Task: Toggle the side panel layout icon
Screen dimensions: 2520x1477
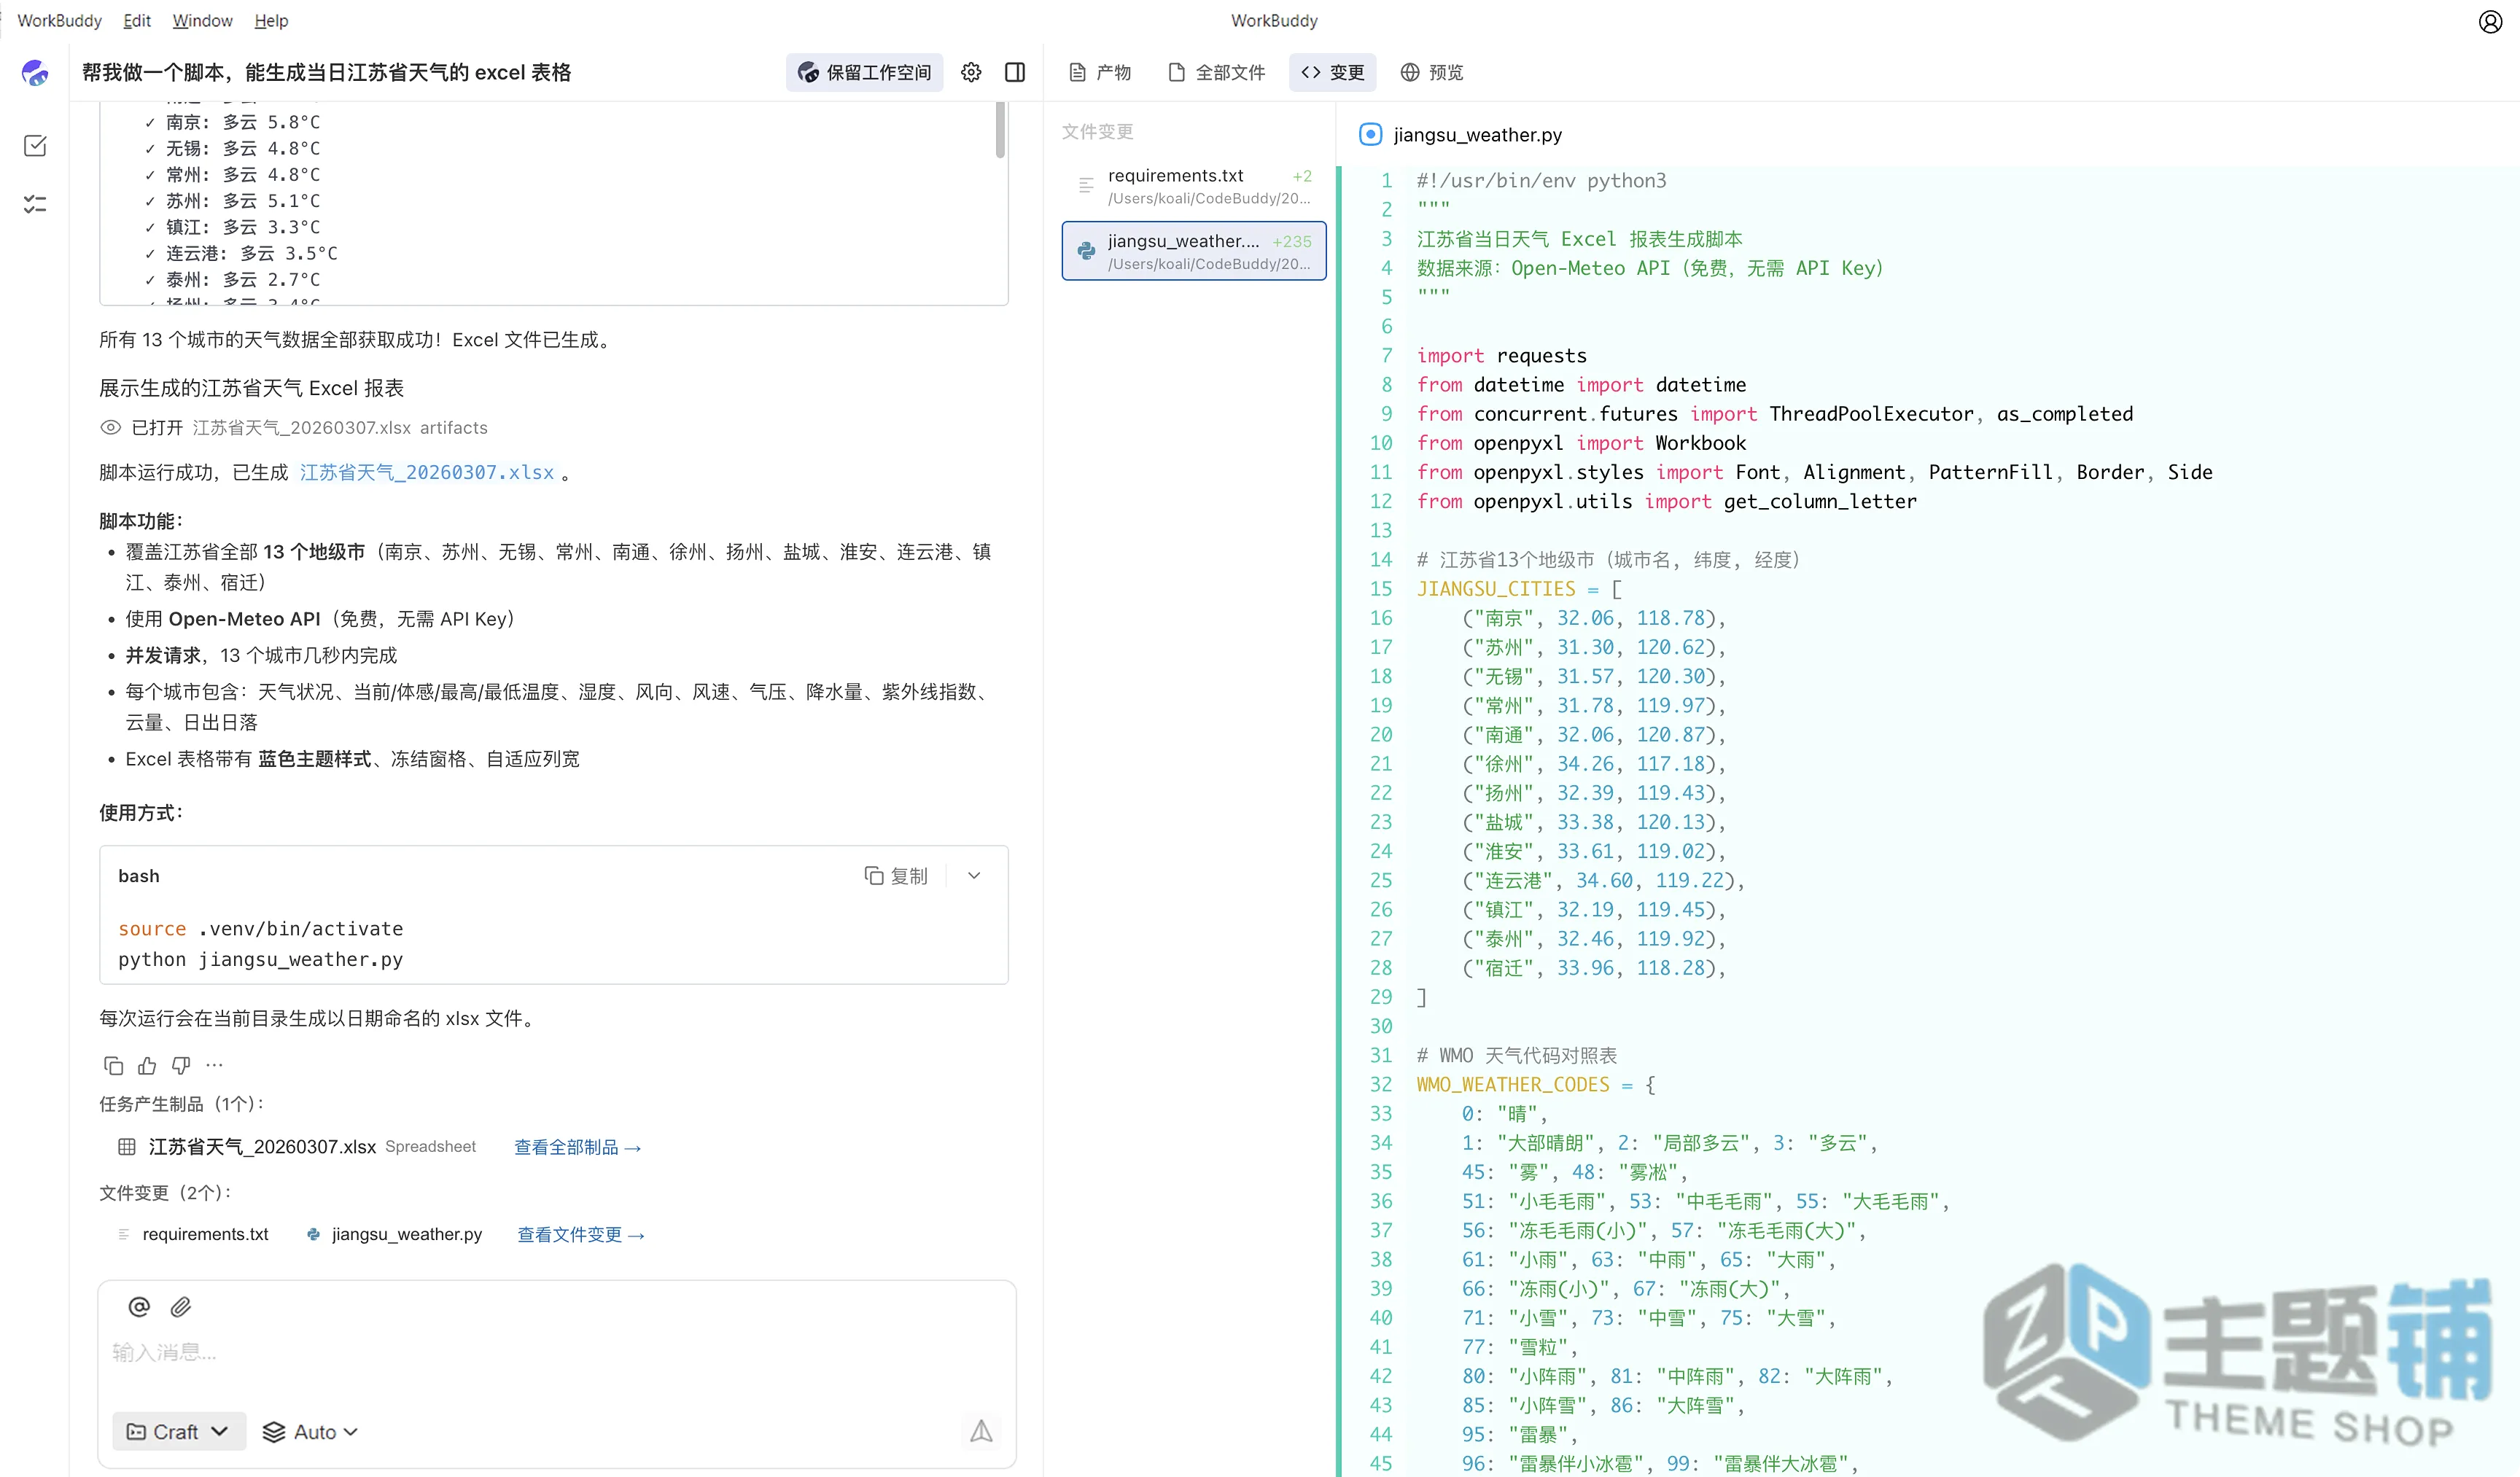Action: point(1015,72)
